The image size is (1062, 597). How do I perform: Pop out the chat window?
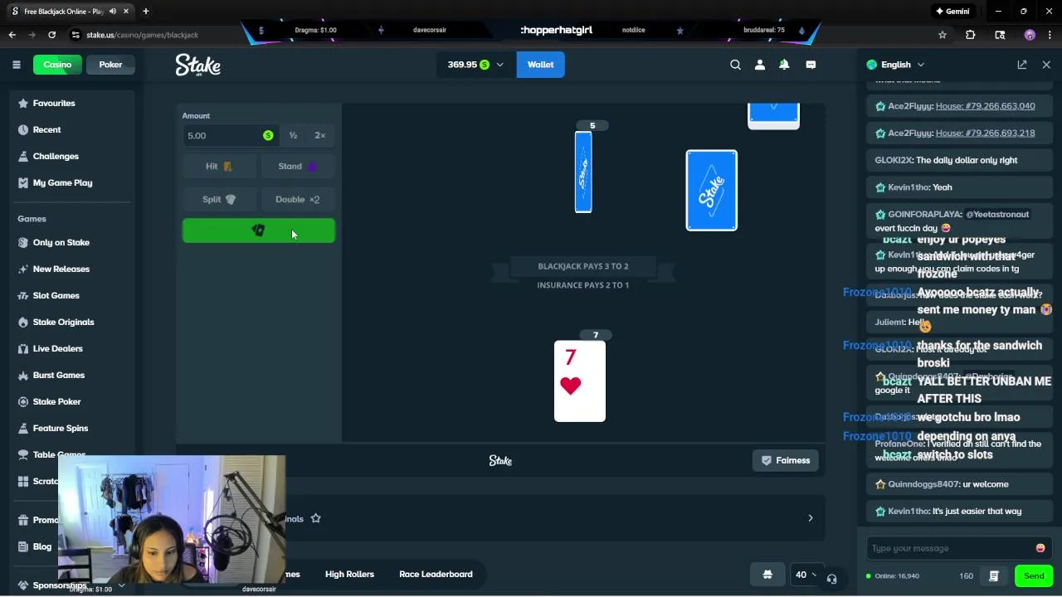[x=1022, y=65]
